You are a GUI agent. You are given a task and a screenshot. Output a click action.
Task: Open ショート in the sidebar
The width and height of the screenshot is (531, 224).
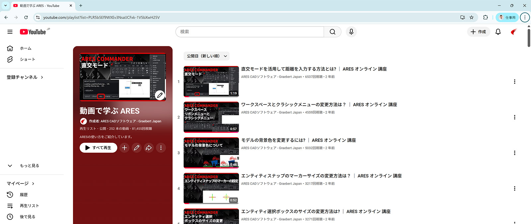(27, 59)
